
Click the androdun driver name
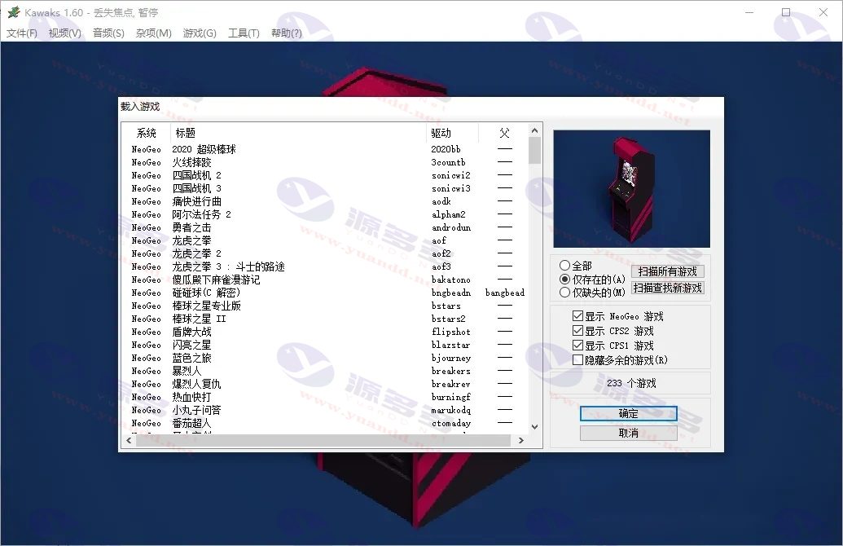tap(450, 227)
